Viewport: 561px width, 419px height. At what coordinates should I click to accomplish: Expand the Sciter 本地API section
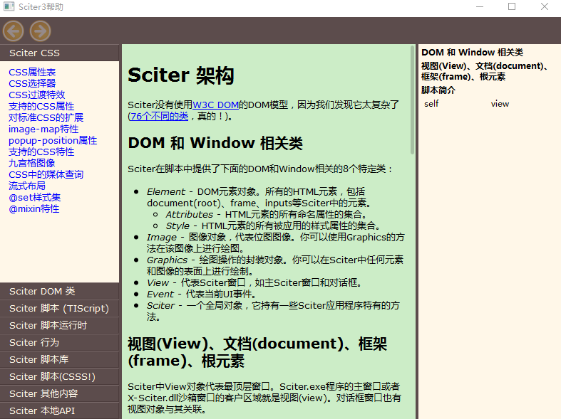(59, 410)
